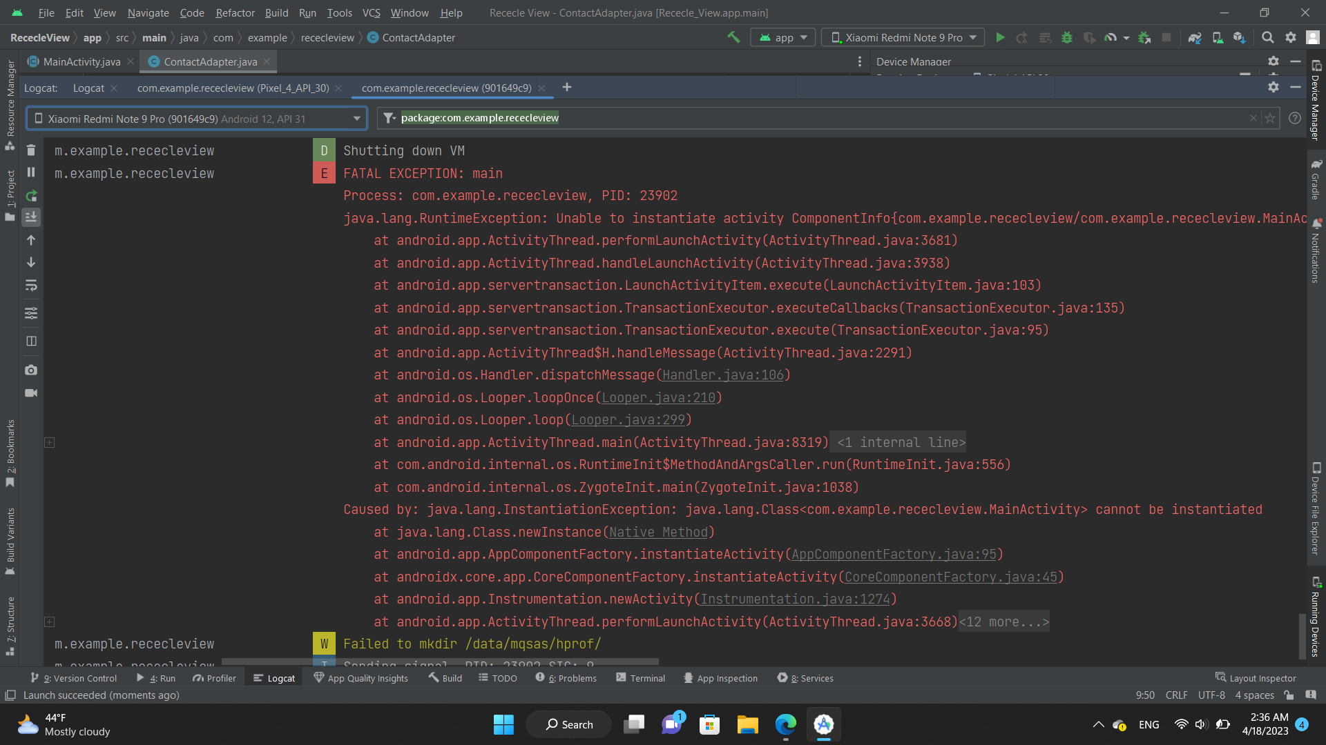This screenshot has height=745, width=1326.
Task: Open the Layout Inspector
Action: [1256, 678]
